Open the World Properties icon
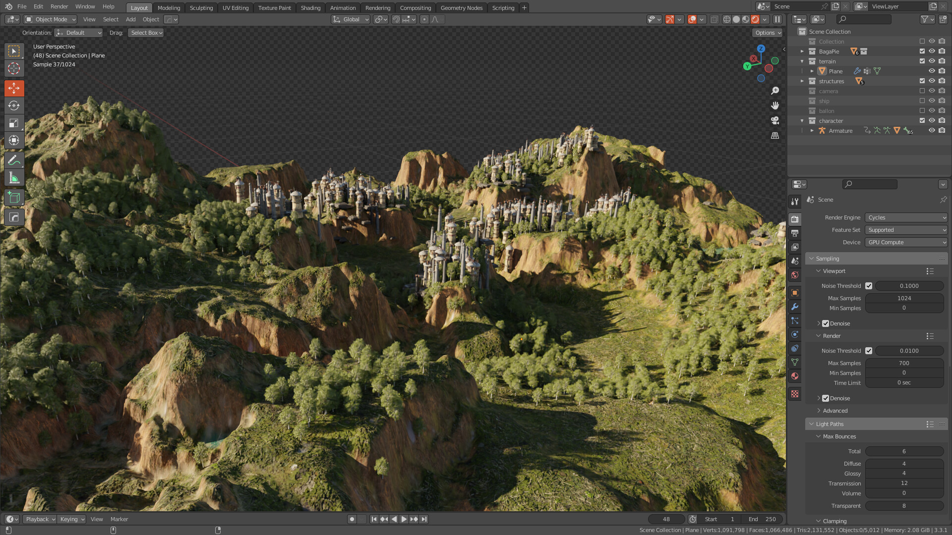Screen dimensions: 952x535 [795, 275]
